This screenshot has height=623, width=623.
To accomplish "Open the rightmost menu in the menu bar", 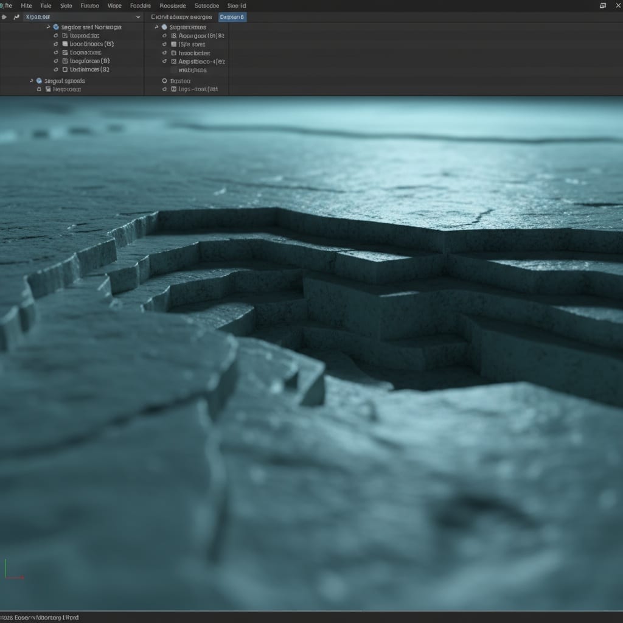I will [237, 5].
